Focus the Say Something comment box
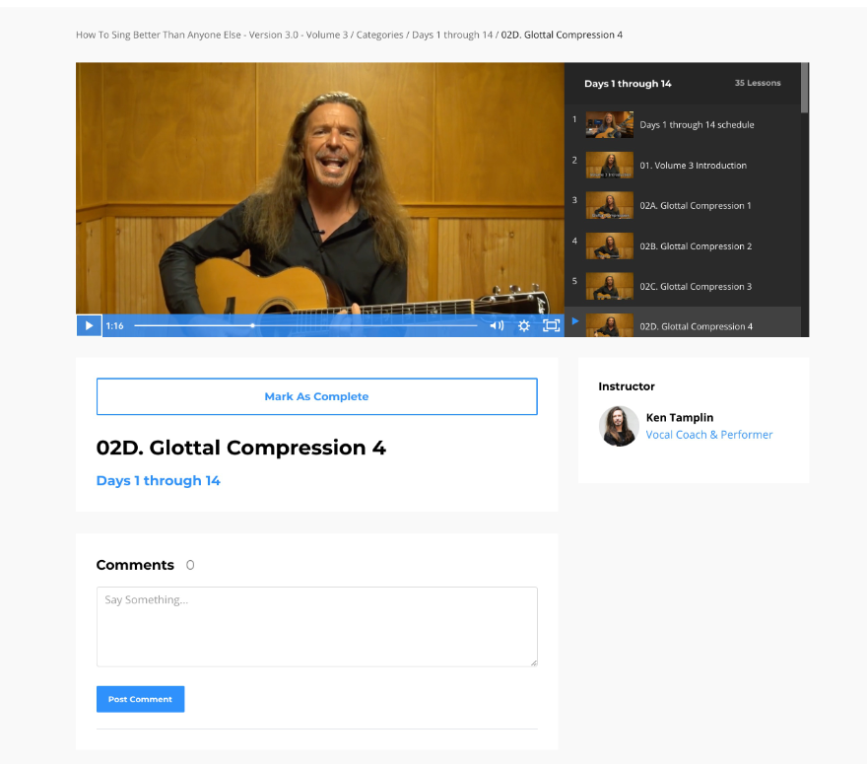Viewport: 867px width, 764px height. coord(317,627)
